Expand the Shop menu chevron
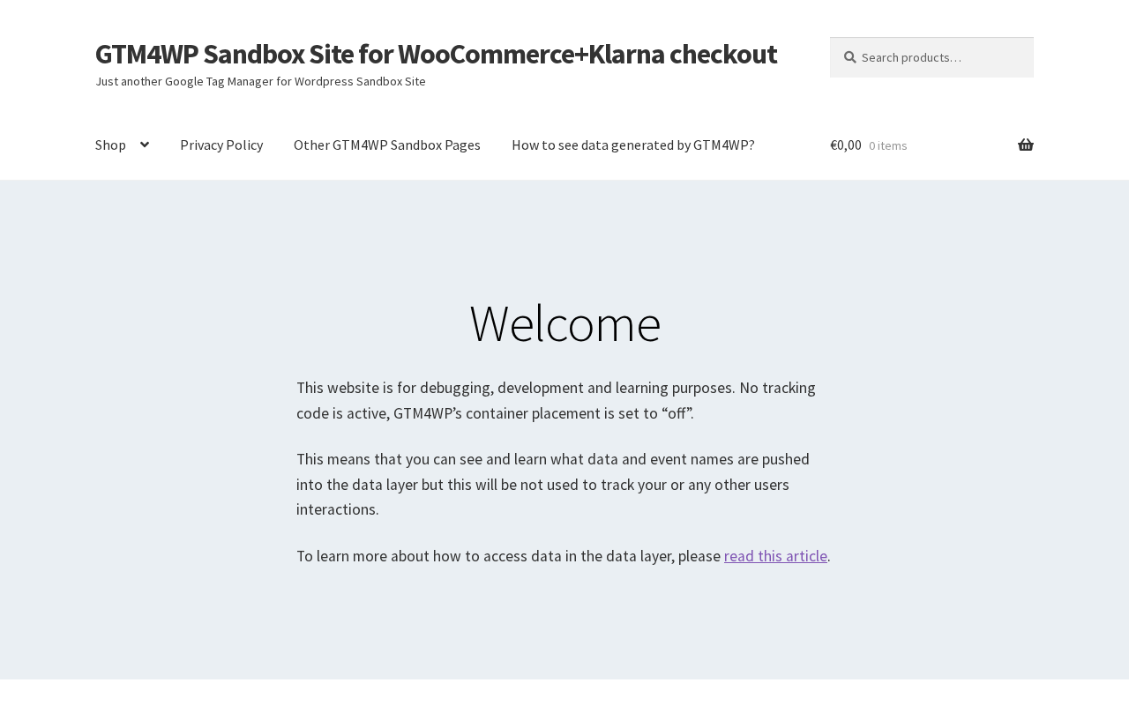Screen dimensions: 1129x705 pyautogui.click(x=145, y=145)
